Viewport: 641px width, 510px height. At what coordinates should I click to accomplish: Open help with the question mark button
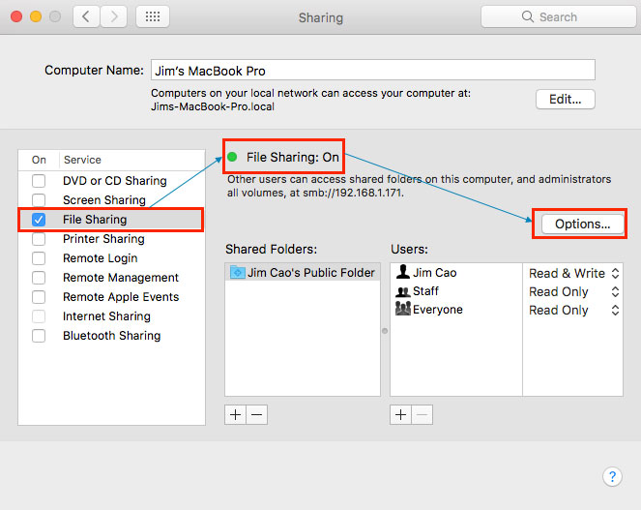coord(612,476)
